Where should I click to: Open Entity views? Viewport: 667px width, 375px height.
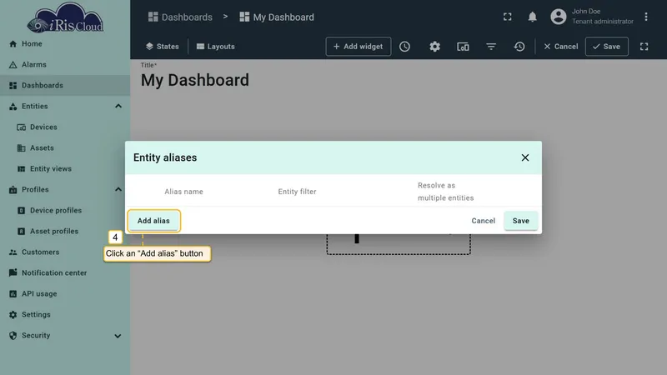(x=65, y=169)
